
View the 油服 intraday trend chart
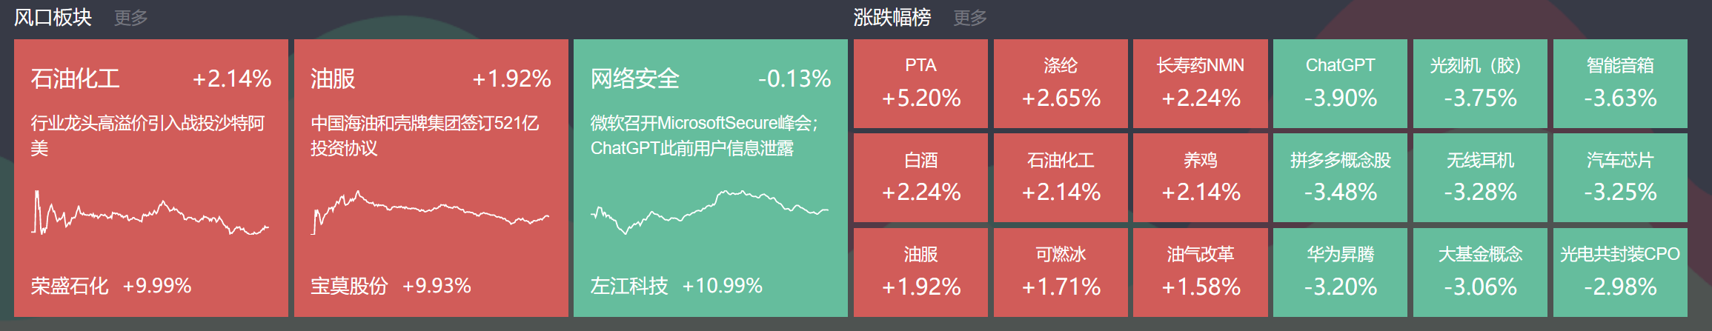[x=430, y=212]
